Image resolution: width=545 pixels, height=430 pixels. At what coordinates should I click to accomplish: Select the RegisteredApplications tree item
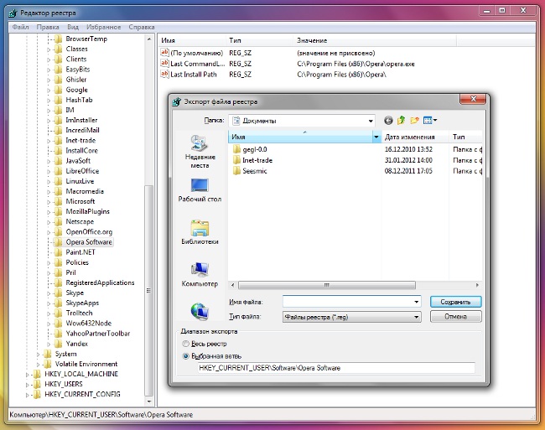(100, 282)
